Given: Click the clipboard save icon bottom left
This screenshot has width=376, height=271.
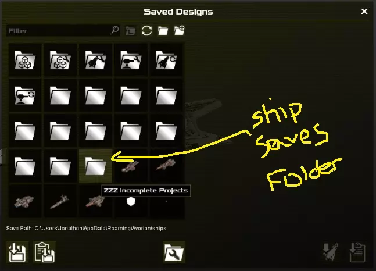Looking at the screenshot, I should tap(44, 252).
